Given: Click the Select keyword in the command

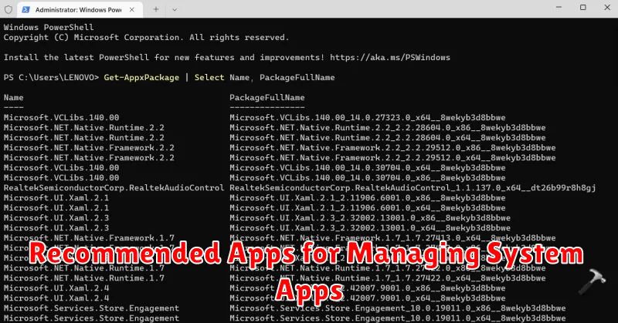Looking at the screenshot, I should 209,78.
